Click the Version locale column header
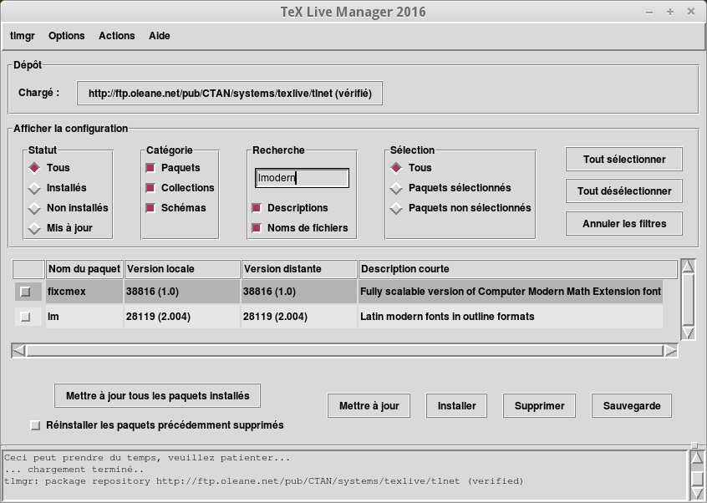Screen dimensions: 707x503 (182, 269)
